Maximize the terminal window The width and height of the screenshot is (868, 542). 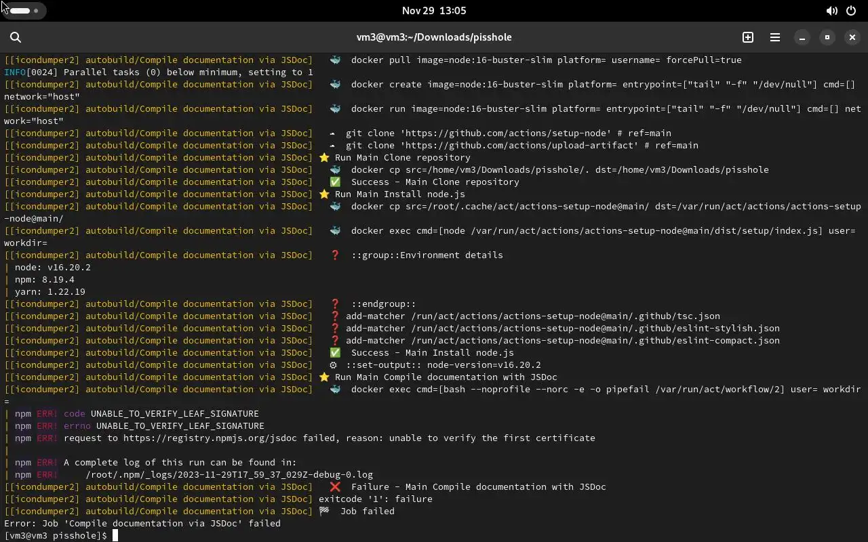pyautogui.click(x=827, y=37)
